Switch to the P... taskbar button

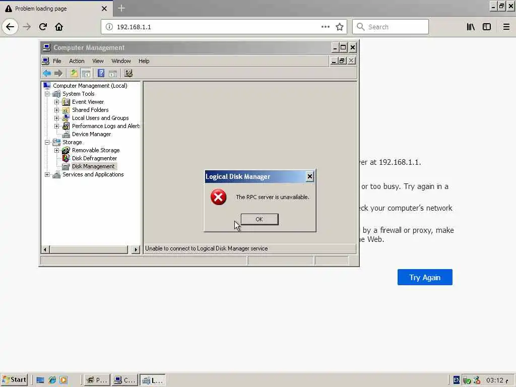pyautogui.click(x=97, y=380)
